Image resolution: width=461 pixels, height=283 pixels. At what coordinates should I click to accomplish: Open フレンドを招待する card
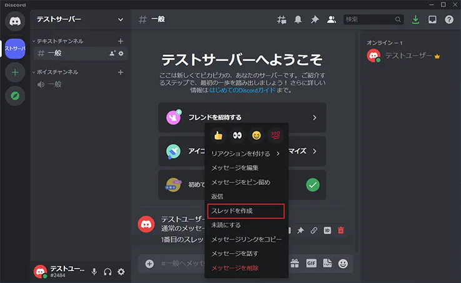click(242, 117)
